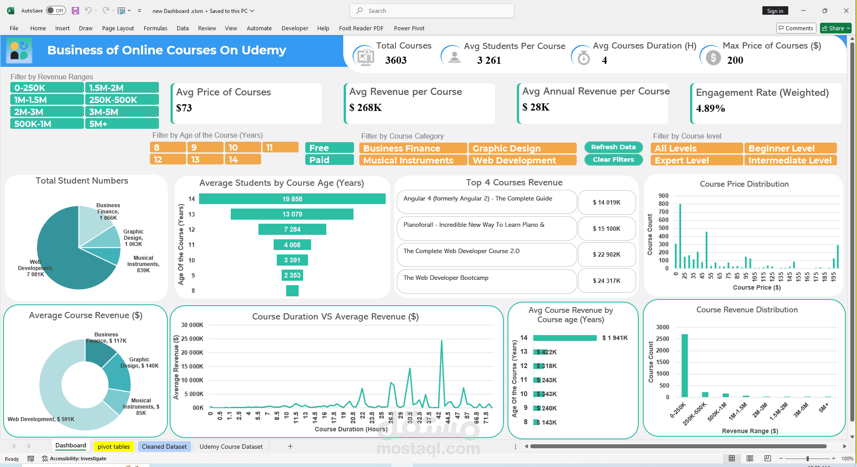This screenshot has height=467, width=857.
Task: Redo the last undone action
Action: [106, 11]
